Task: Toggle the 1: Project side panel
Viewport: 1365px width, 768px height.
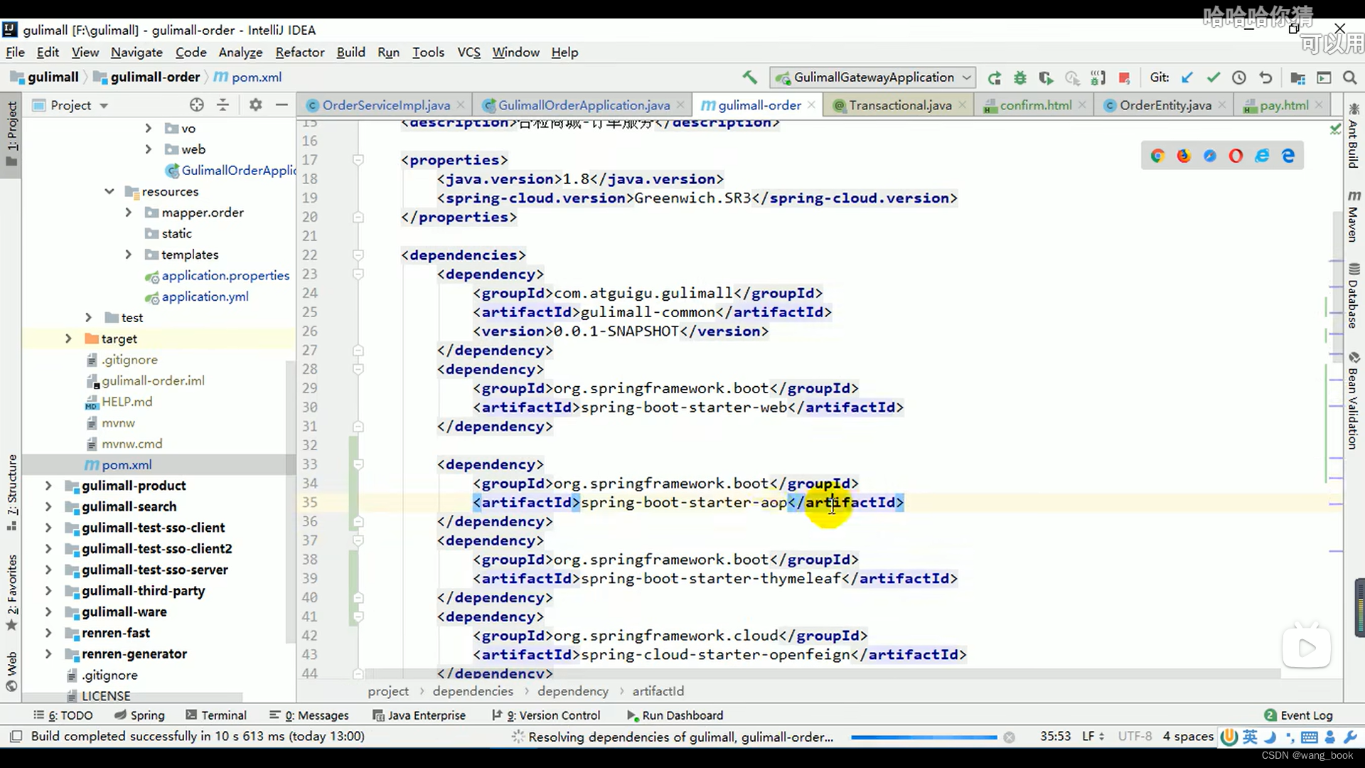Action: pos(11,133)
